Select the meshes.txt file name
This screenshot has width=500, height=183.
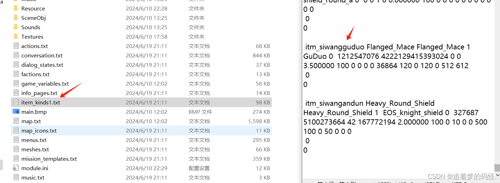(35, 149)
